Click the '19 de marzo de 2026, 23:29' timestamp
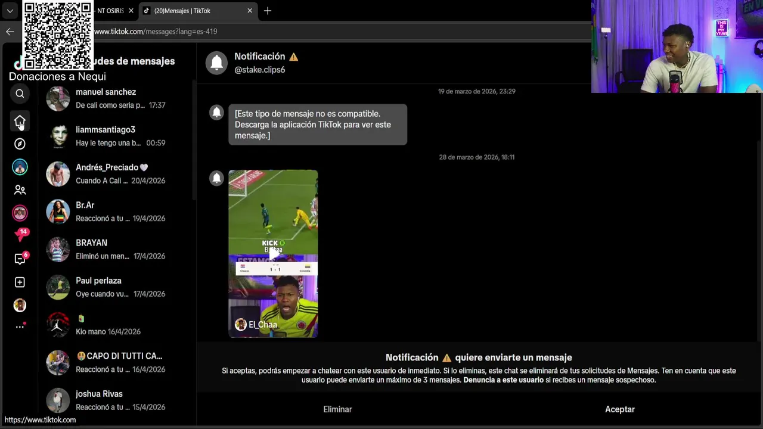This screenshot has width=763, height=429. [477, 91]
